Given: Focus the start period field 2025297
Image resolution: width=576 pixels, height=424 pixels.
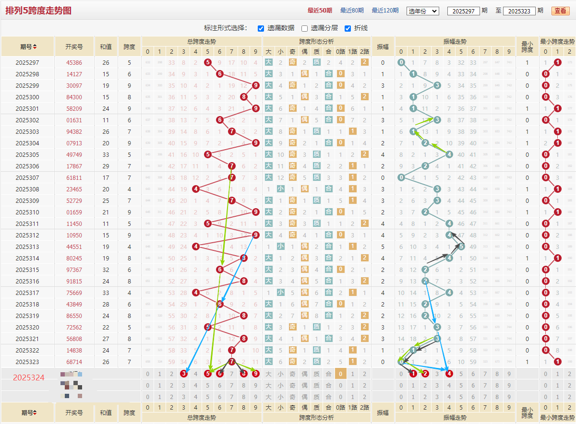Looking at the screenshot, I should click(463, 11).
